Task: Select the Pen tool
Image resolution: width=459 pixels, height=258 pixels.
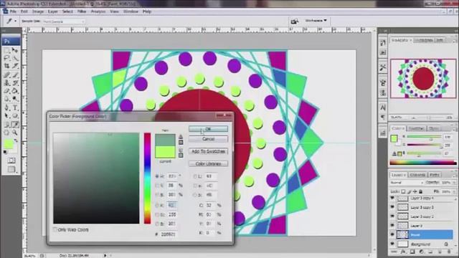Action: click(6, 107)
